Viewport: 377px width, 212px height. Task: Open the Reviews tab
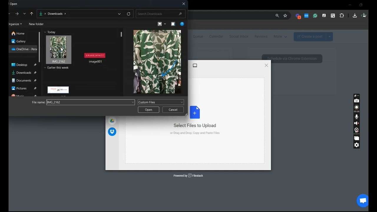click(261, 37)
